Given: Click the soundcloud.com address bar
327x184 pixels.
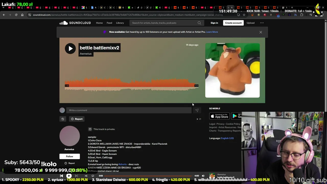Looking at the screenshot, I should point(128,15).
